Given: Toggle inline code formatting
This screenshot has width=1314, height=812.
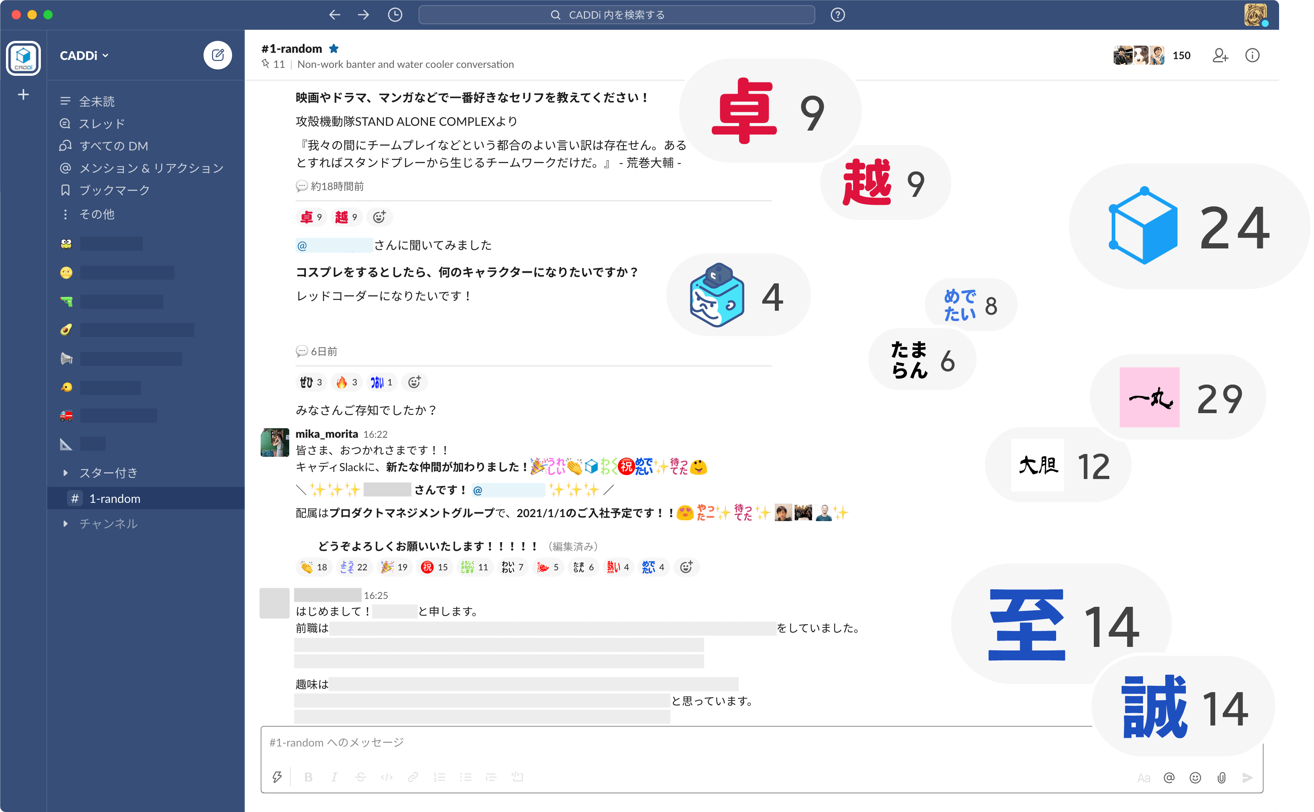Looking at the screenshot, I should [x=386, y=777].
